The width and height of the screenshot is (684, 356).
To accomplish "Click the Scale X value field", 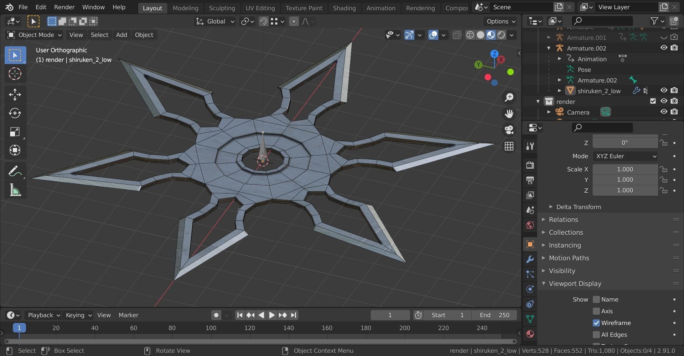I will click(625, 169).
